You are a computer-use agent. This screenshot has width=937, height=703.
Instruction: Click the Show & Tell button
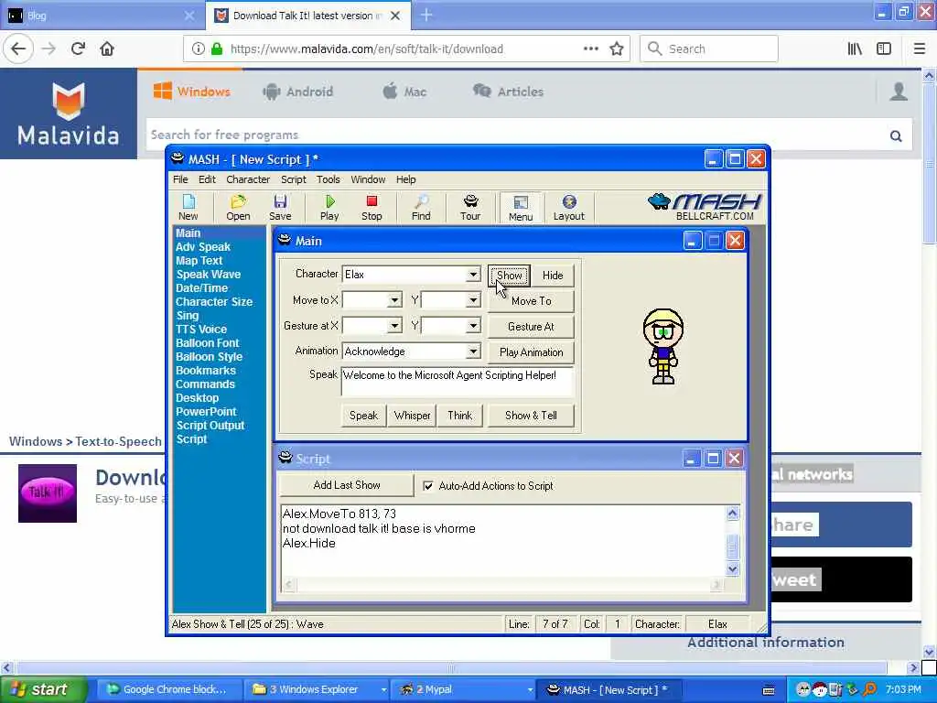coord(532,416)
